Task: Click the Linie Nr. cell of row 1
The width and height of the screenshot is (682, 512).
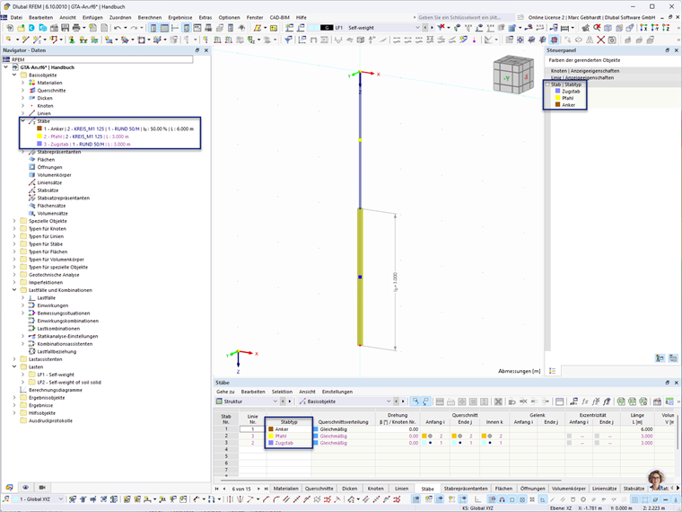Action: coord(252,429)
